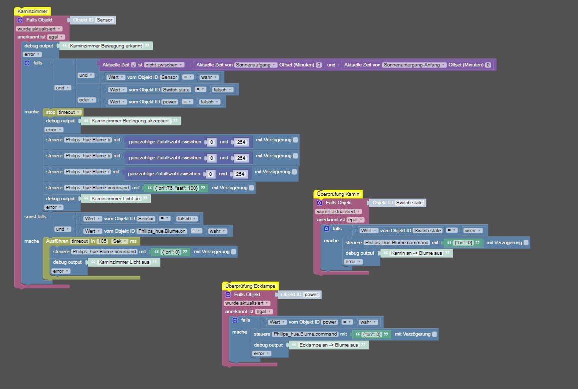Click Offset value field after Sonnenuntergang-Anfang
The image size is (578, 389).
point(488,65)
